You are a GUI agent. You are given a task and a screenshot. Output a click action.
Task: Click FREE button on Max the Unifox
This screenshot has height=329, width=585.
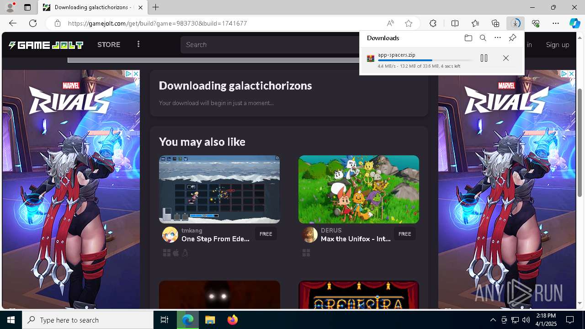(x=404, y=233)
